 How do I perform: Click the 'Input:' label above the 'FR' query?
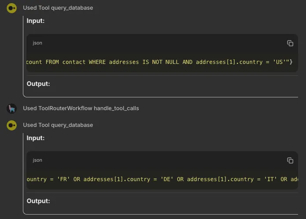click(36, 138)
